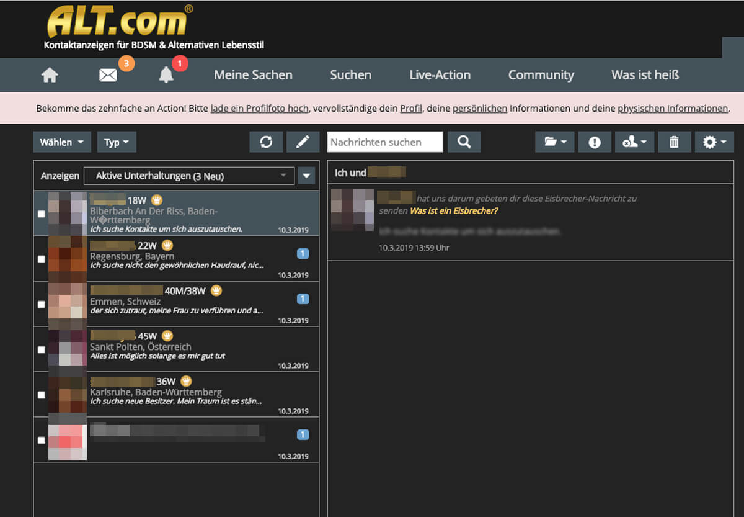Check the Karlsruhe conversation checkbox

click(42, 395)
